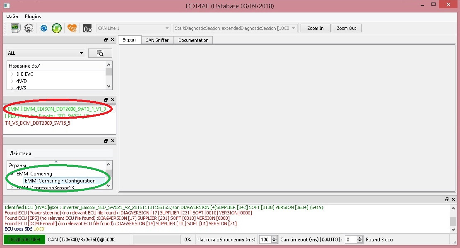Click the blue refresh arrows icon
Screen dimensions: 460x248
pyautogui.click(x=44, y=28)
